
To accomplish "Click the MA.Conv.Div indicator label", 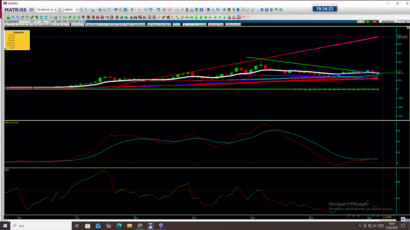I will click(12, 122).
